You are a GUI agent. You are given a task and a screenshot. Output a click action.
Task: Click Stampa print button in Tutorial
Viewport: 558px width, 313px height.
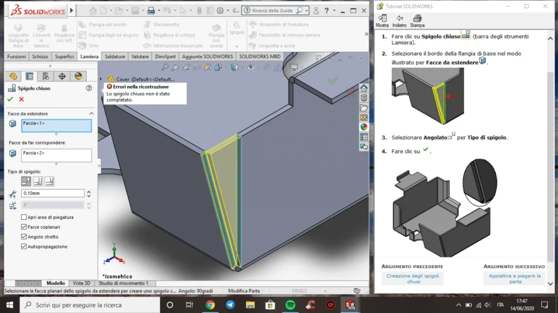[417, 21]
